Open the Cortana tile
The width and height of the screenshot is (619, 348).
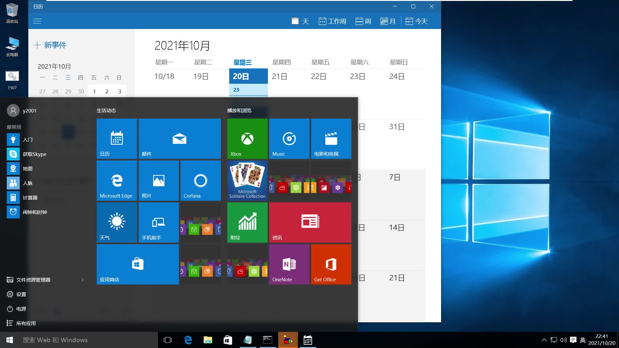click(x=201, y=180)
